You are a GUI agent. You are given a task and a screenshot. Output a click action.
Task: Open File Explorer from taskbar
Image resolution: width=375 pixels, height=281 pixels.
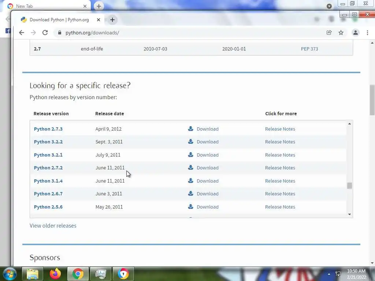(33, 274)
